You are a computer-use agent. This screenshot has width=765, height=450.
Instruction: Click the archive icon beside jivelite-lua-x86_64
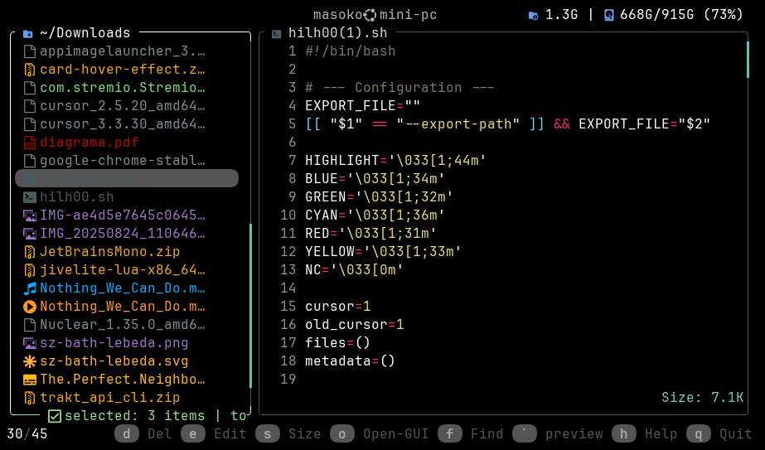tap(29, 270)
